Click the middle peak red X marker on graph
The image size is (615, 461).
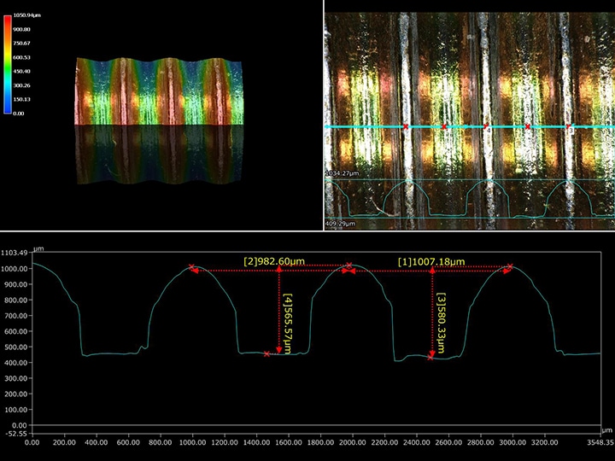click(348, 266)
